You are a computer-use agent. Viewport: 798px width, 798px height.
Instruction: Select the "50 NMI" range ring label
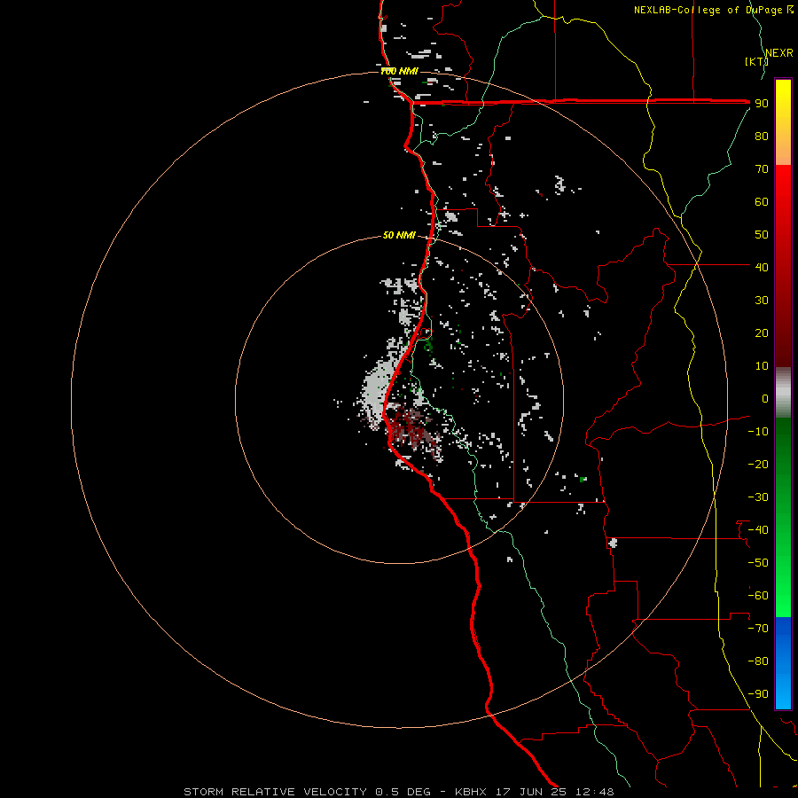tap(399, 235)
